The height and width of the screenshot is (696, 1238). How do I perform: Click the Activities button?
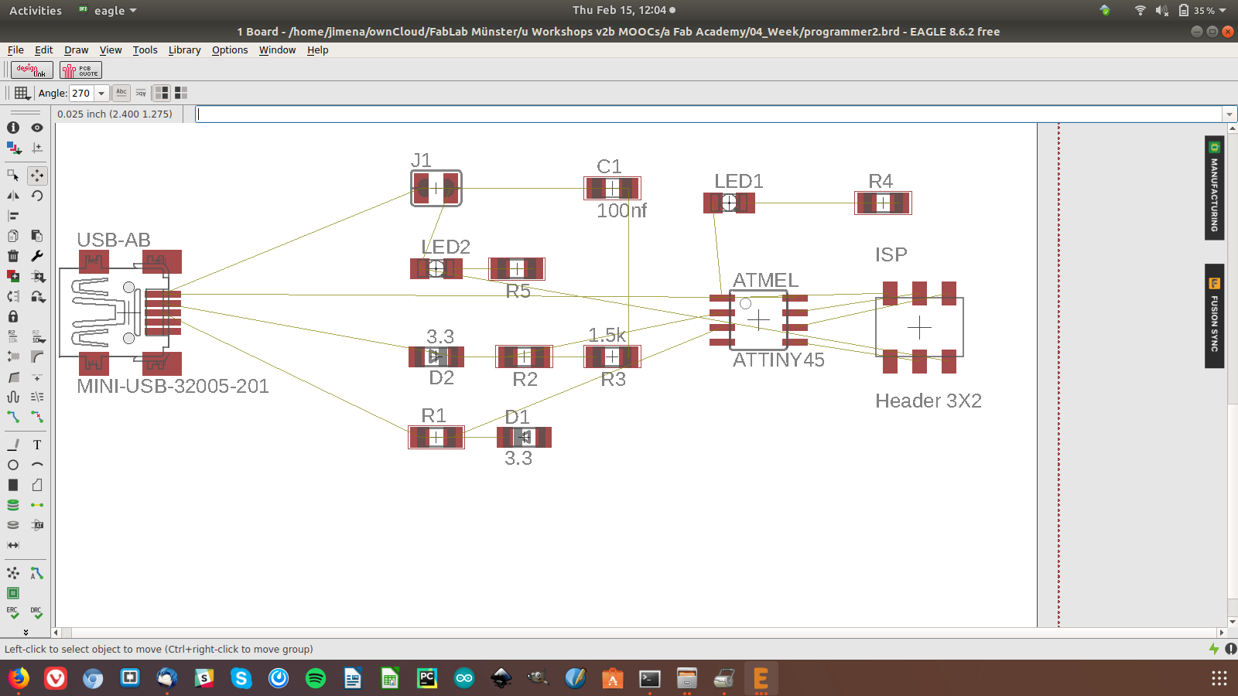(x=36, y=10)
